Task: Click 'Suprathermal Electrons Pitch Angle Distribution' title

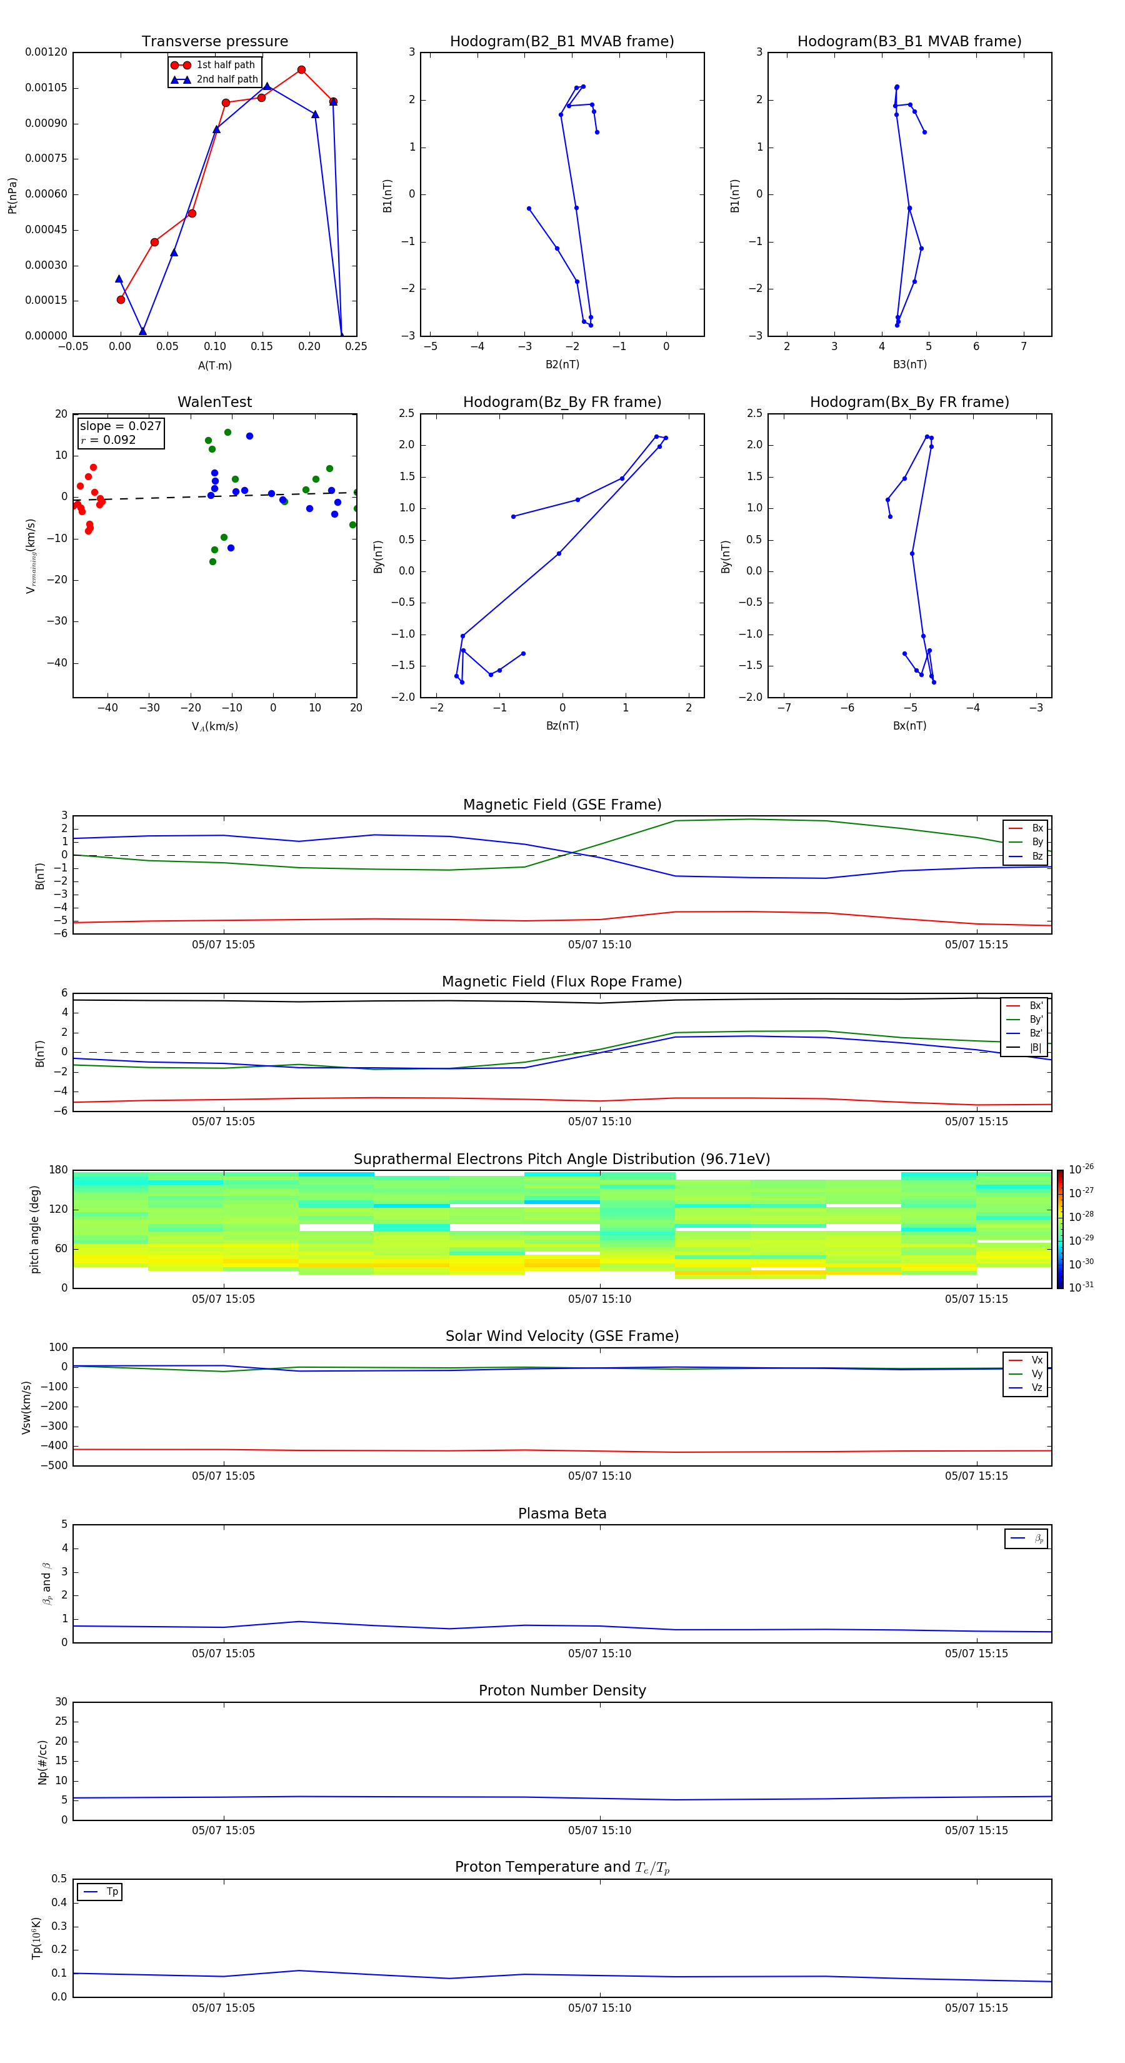Action: 562,1160
